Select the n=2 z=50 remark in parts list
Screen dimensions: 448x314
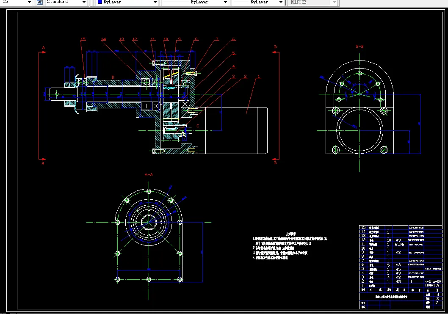coord(433,269)
